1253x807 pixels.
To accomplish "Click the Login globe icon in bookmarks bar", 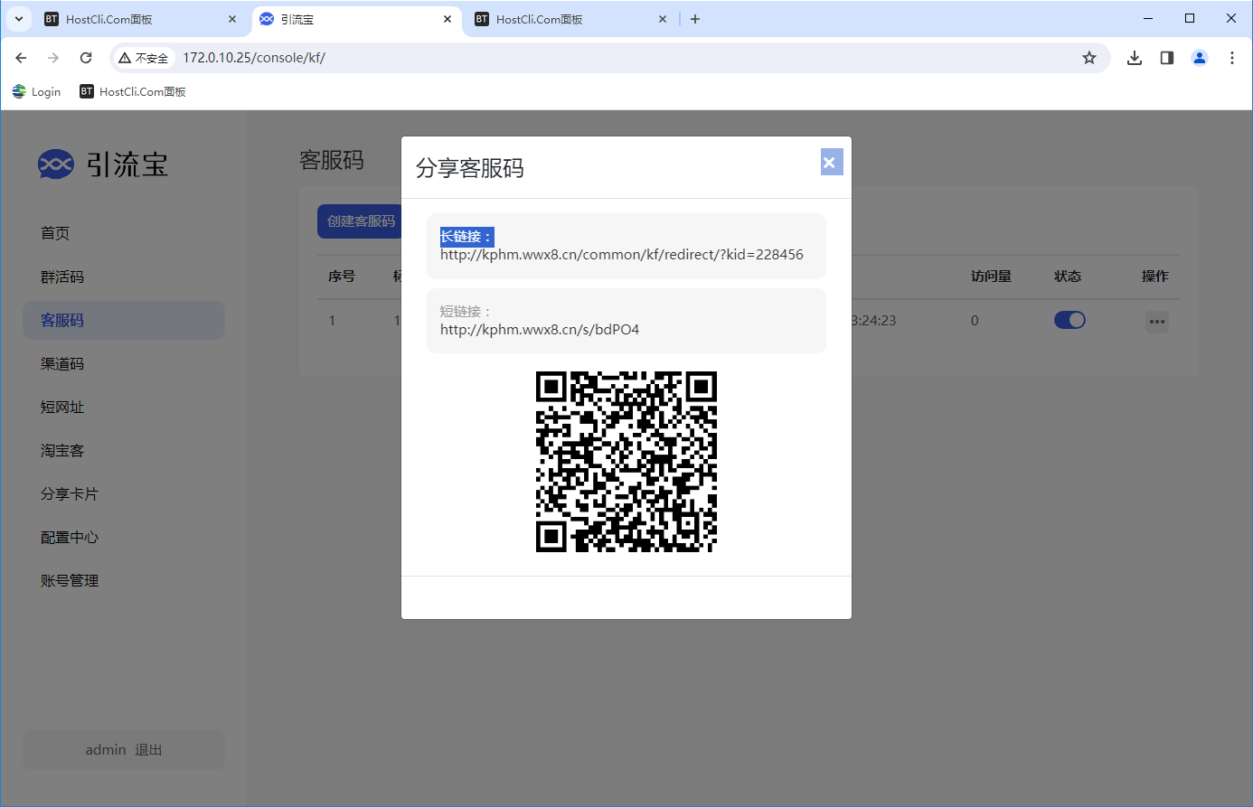I will (x=18, y=90).
